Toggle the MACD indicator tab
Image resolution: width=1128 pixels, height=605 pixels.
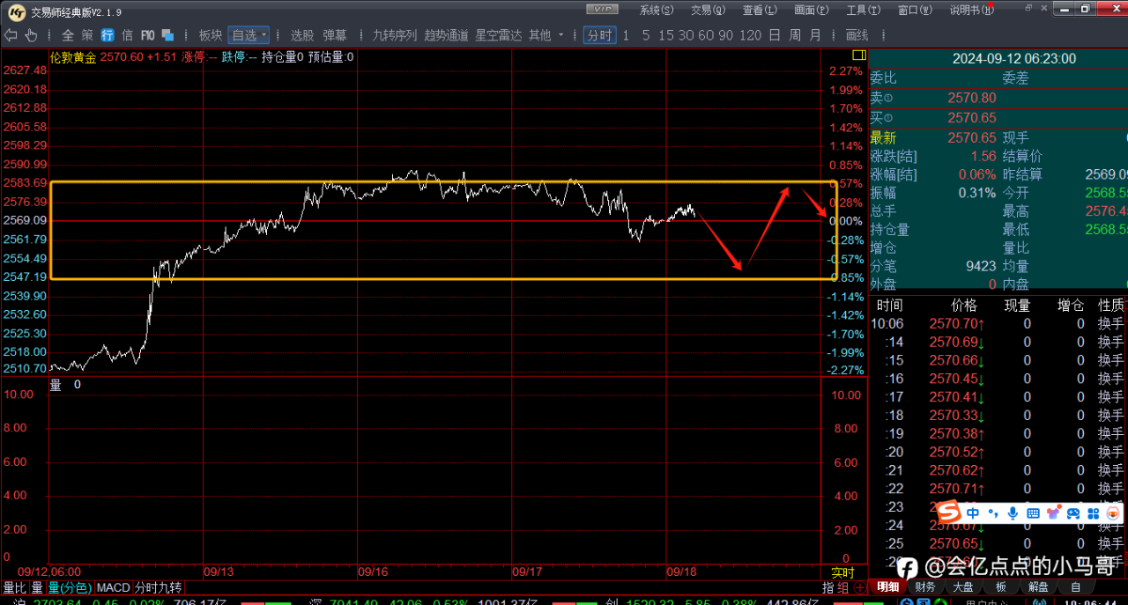pyautogui.click(x=113, y=587)
